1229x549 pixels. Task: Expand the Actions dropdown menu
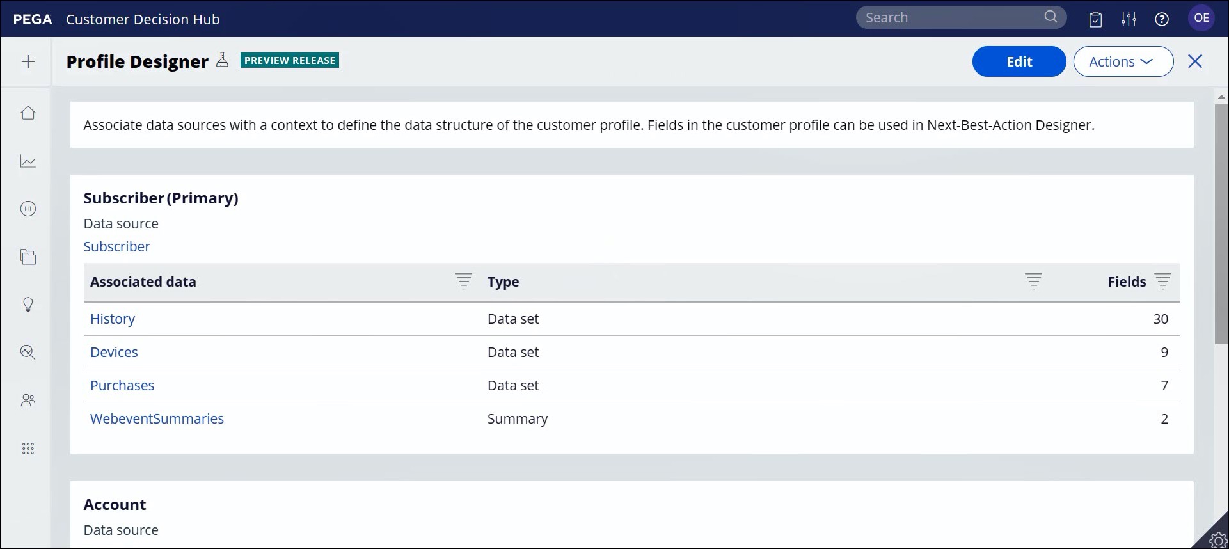pyautogui.click(x=1123, y=61)
